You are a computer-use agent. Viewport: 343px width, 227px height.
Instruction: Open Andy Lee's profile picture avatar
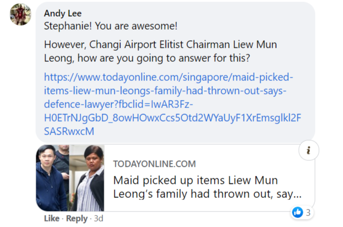click(x=21, y=15)
